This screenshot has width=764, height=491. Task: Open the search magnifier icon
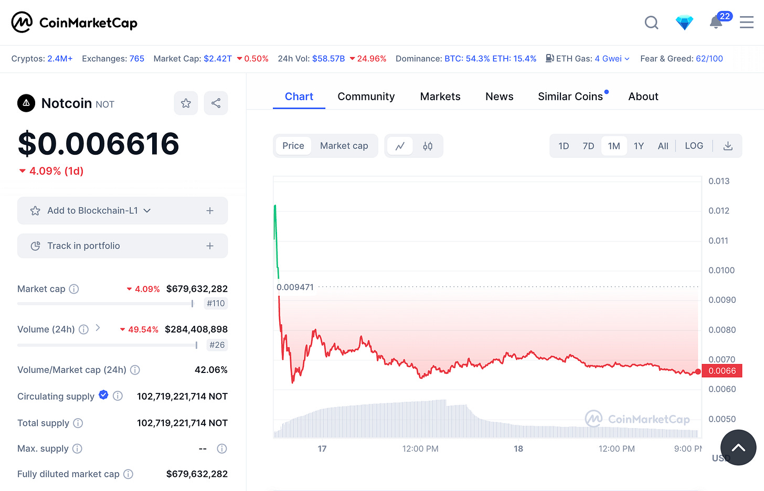pyautogui.click(x=651, y=23)
